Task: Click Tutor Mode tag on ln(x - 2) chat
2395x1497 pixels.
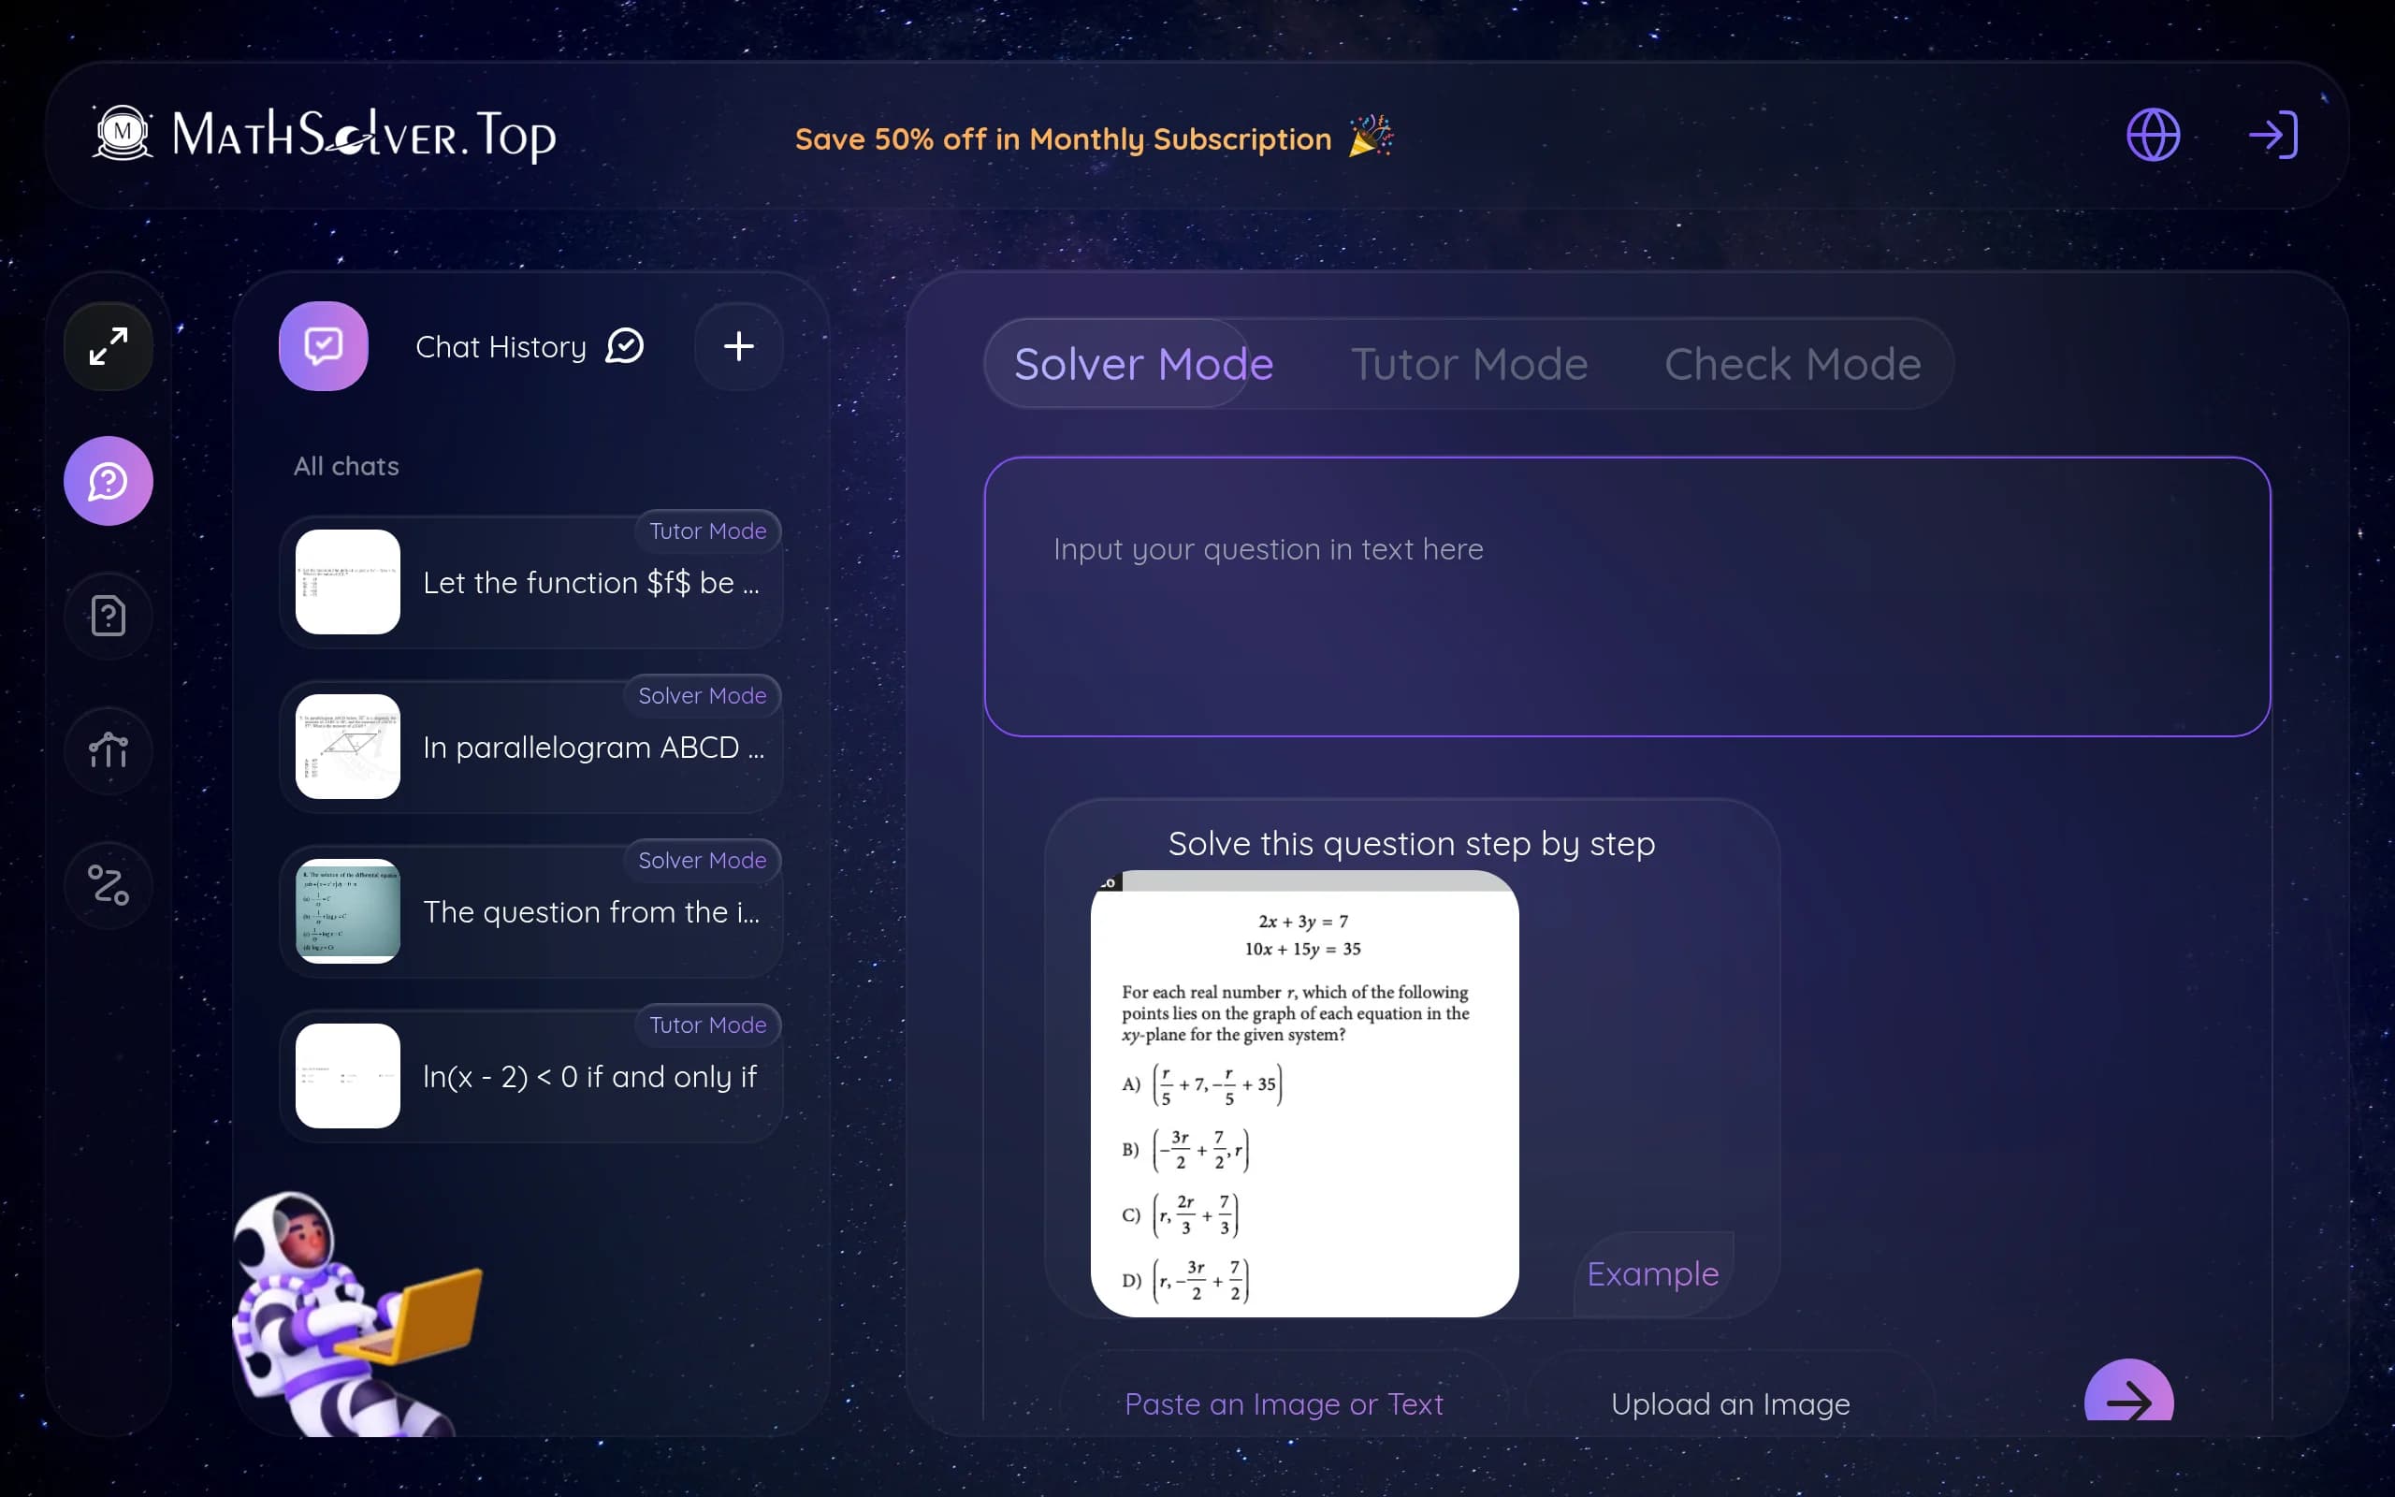Action: pyautogui.click(x=707, y=1024)
